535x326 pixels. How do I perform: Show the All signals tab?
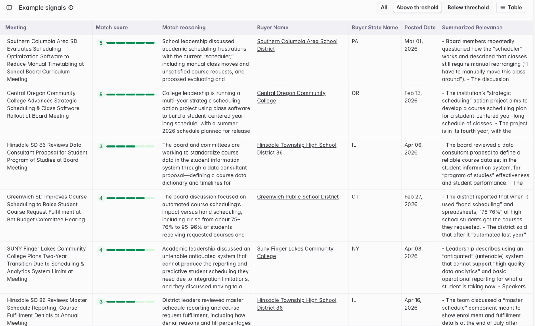384,8
